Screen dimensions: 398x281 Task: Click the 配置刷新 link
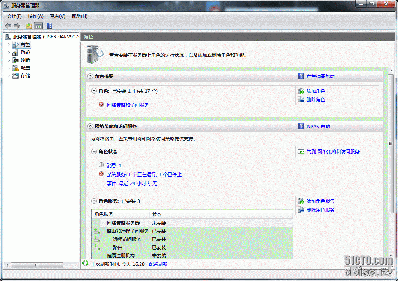[x=158, y=264]
